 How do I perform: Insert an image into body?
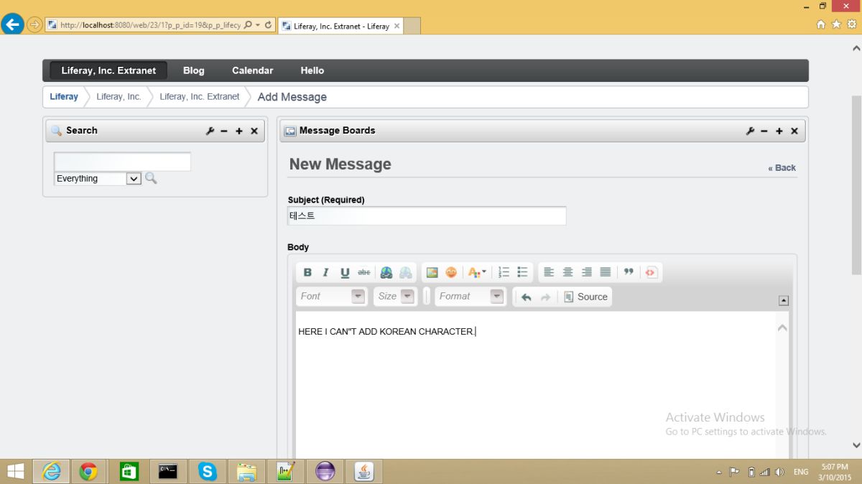(x=432, y=272)
